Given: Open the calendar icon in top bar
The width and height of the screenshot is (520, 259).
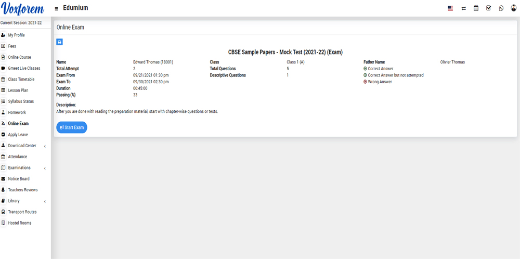Looking at the screenshot, I should pos(476,8).
